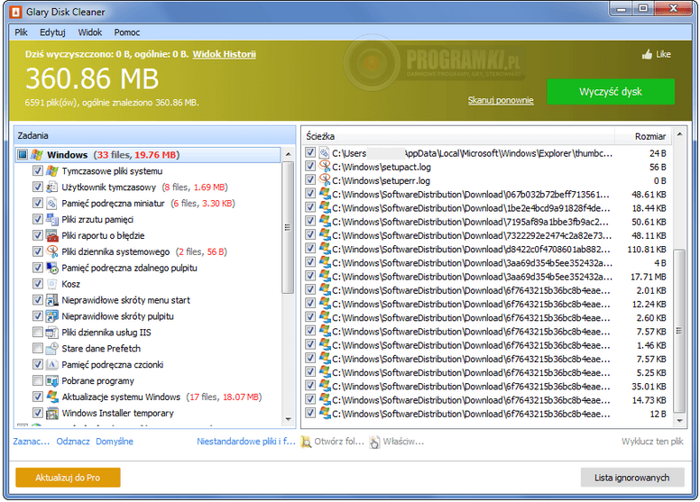Toggle the Windows group tri-state checkbox
Screen dimensions: 700x502
point(23,154)
